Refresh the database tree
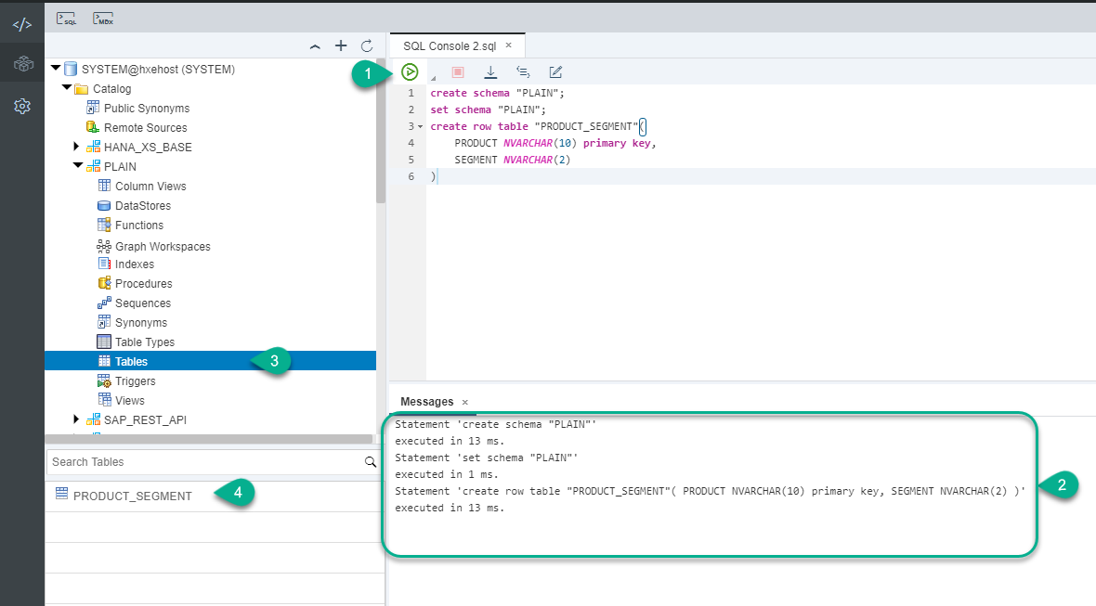This screenshot has width=1096, height=606. click(367, 46)
